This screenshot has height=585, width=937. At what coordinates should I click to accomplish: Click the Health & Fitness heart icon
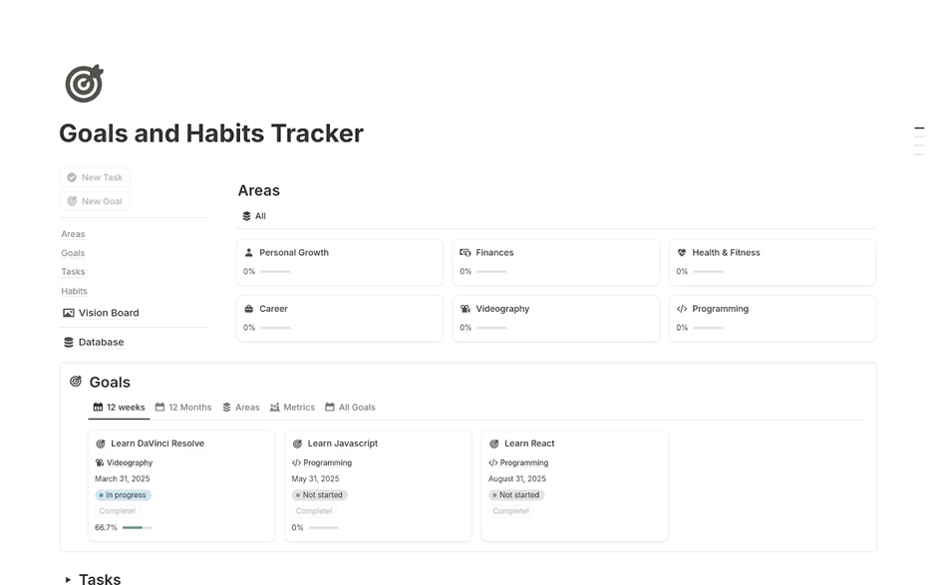pyautogui.click(x=682, y=253)
